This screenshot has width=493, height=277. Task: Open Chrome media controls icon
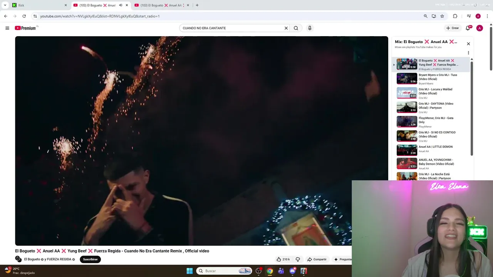pyautogui.click(x=469, y=16)
